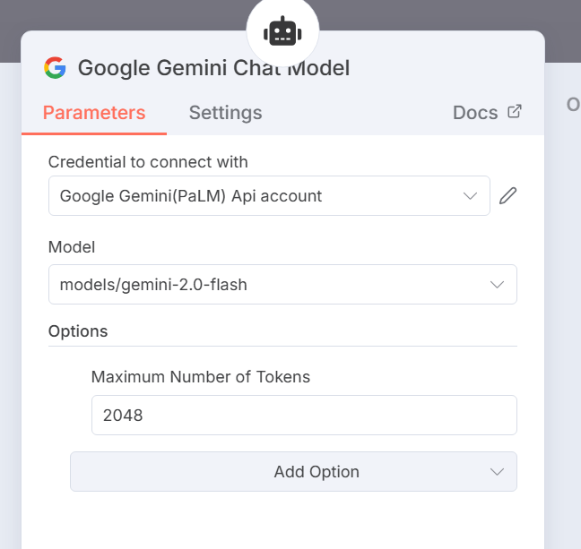Open the Docs link

[475, 113]
